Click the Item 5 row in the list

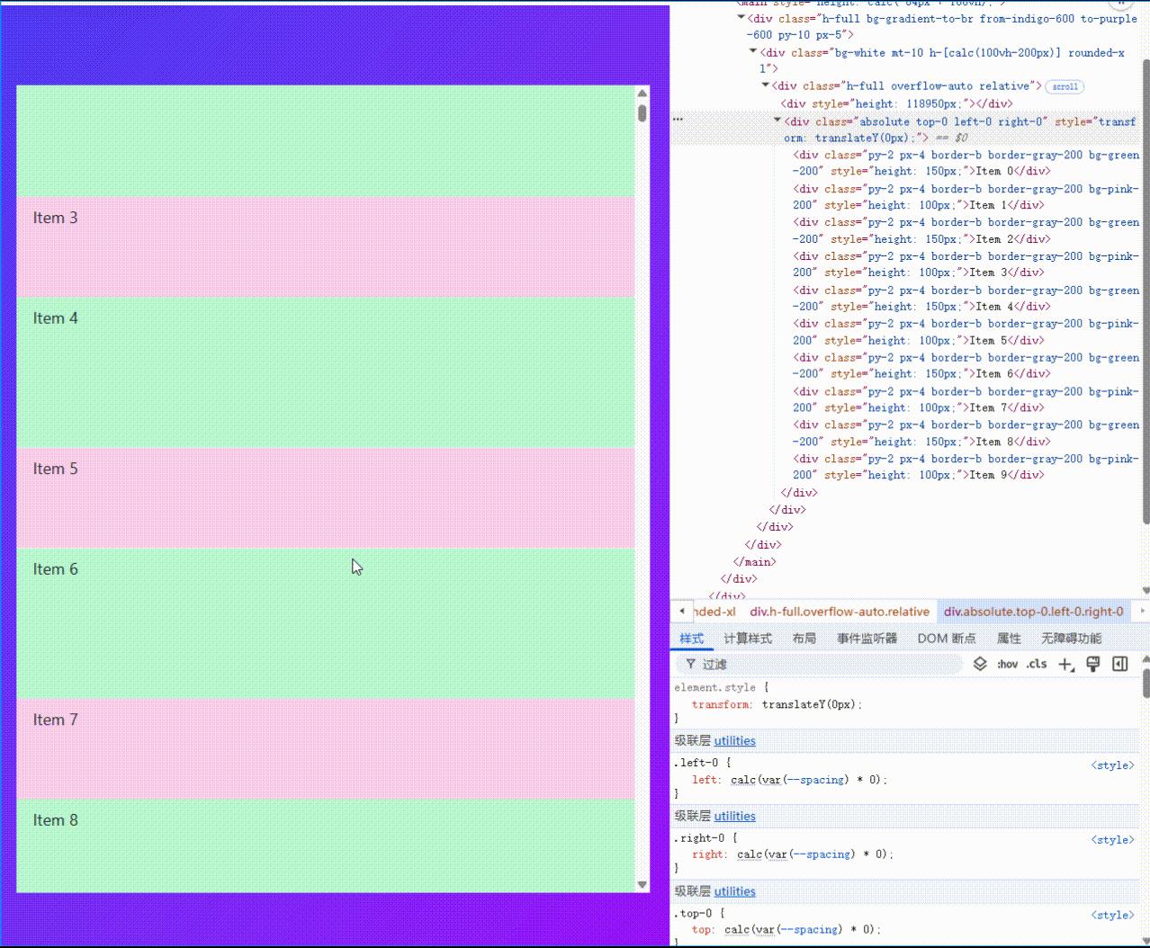[x=325, y=498]
